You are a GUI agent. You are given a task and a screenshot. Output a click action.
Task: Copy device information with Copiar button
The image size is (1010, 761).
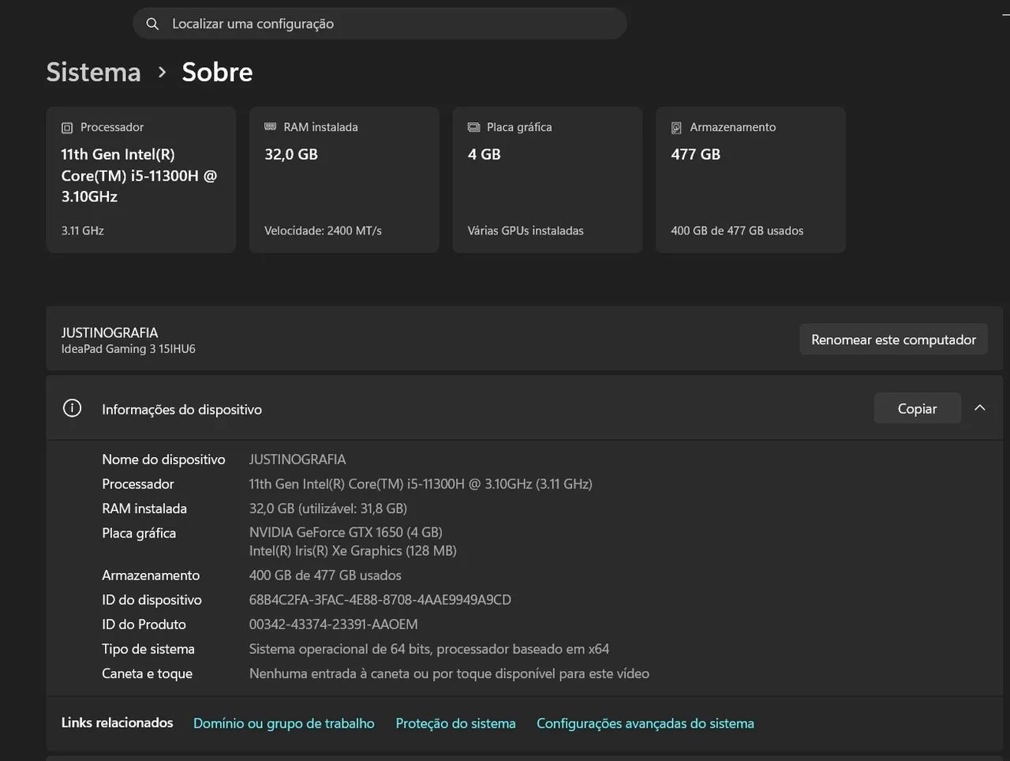coord(917,408)
